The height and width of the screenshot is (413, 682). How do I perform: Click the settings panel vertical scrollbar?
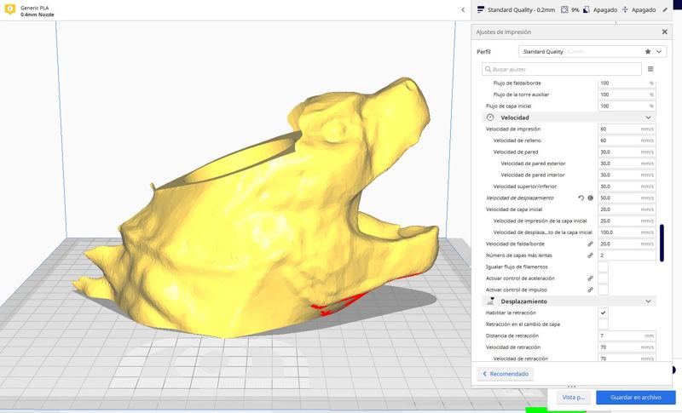tap(662, 243)
